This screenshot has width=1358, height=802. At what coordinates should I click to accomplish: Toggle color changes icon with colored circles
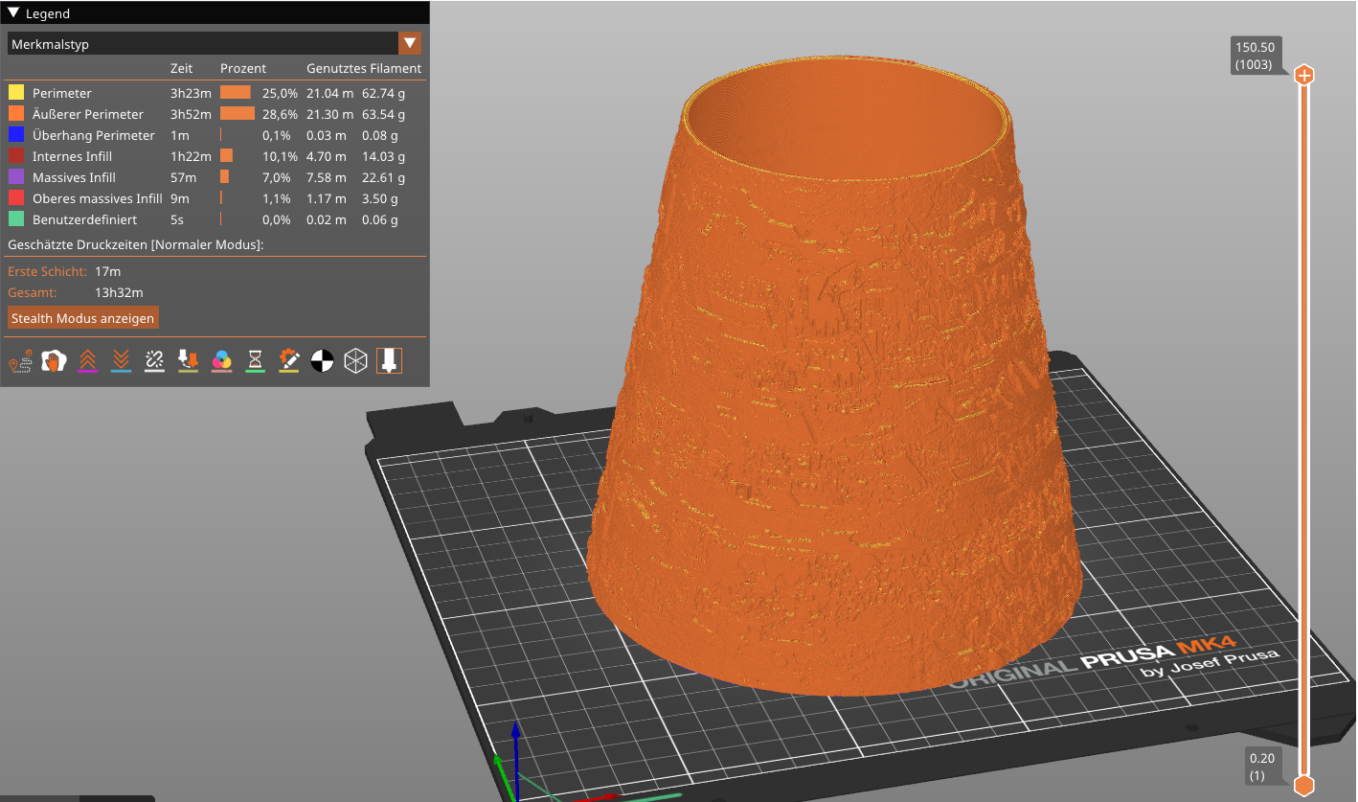(x=221, y=361)
